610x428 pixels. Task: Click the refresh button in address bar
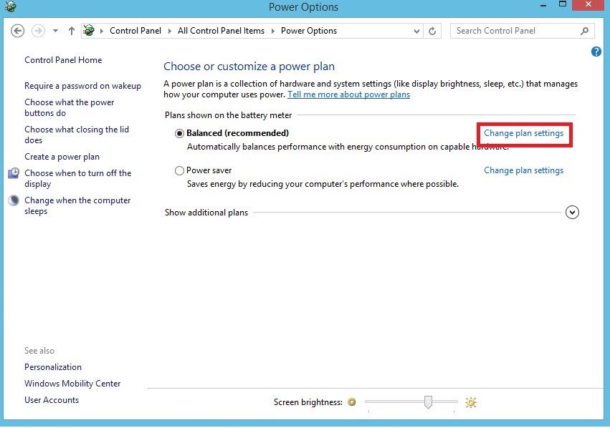(432, 31)
